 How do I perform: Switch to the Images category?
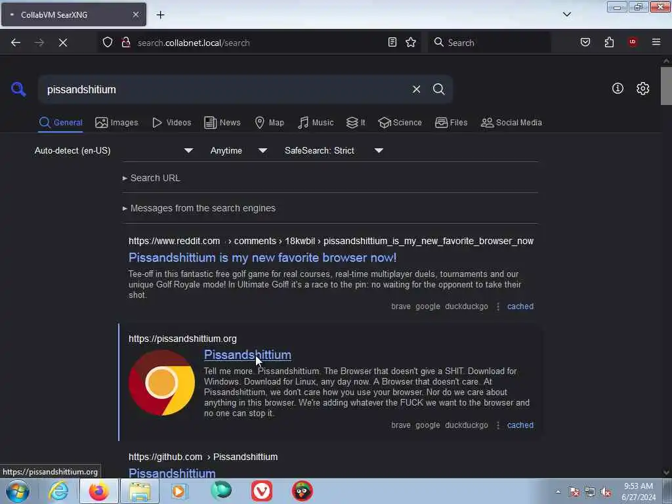pyautogui.click(x=117, y=123)
